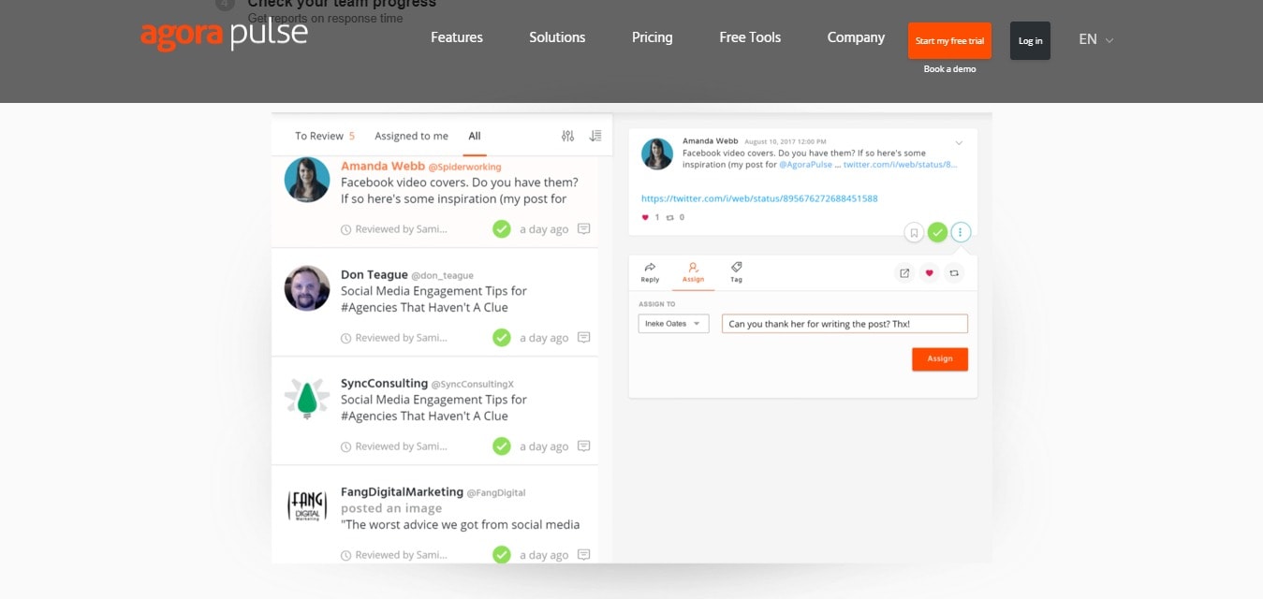Open the comment icon on SyncConsulting's item
Viewport: 1263px width, 599px height.
(584, 446)
